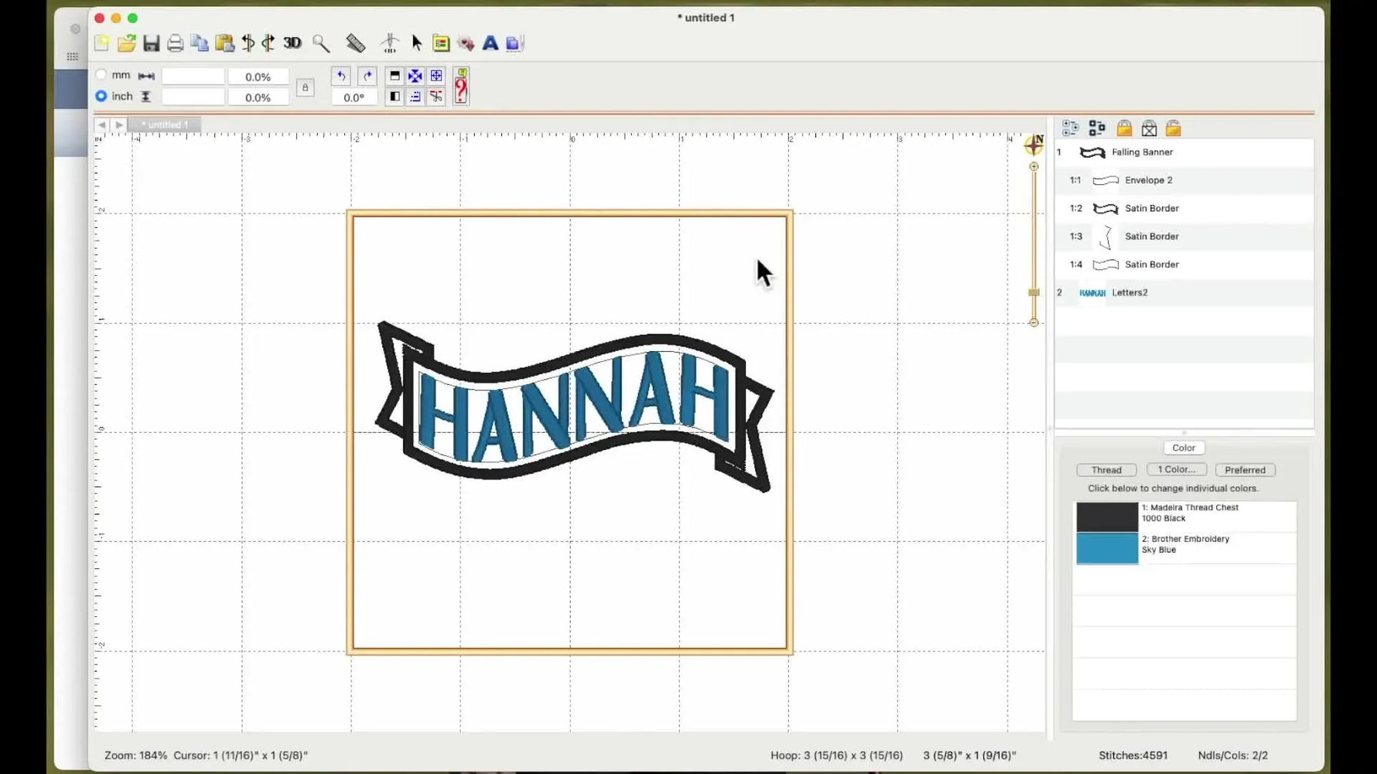1377x774 pixels.
Task: Rotate left with the counterclockwise arrow button
Action: [x=341, y=76]
